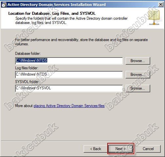Open placing Active Directory Domain Services files link
Viewport: 165px width, 157px height.
(69, 106)
